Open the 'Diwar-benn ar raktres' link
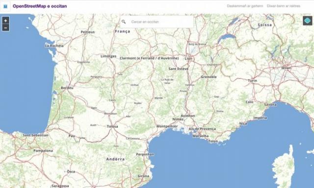 [x=284, y=6]
